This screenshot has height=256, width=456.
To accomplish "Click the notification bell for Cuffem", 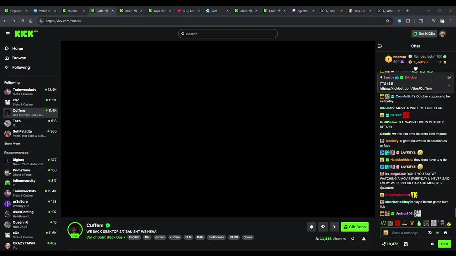I will 312,227.
